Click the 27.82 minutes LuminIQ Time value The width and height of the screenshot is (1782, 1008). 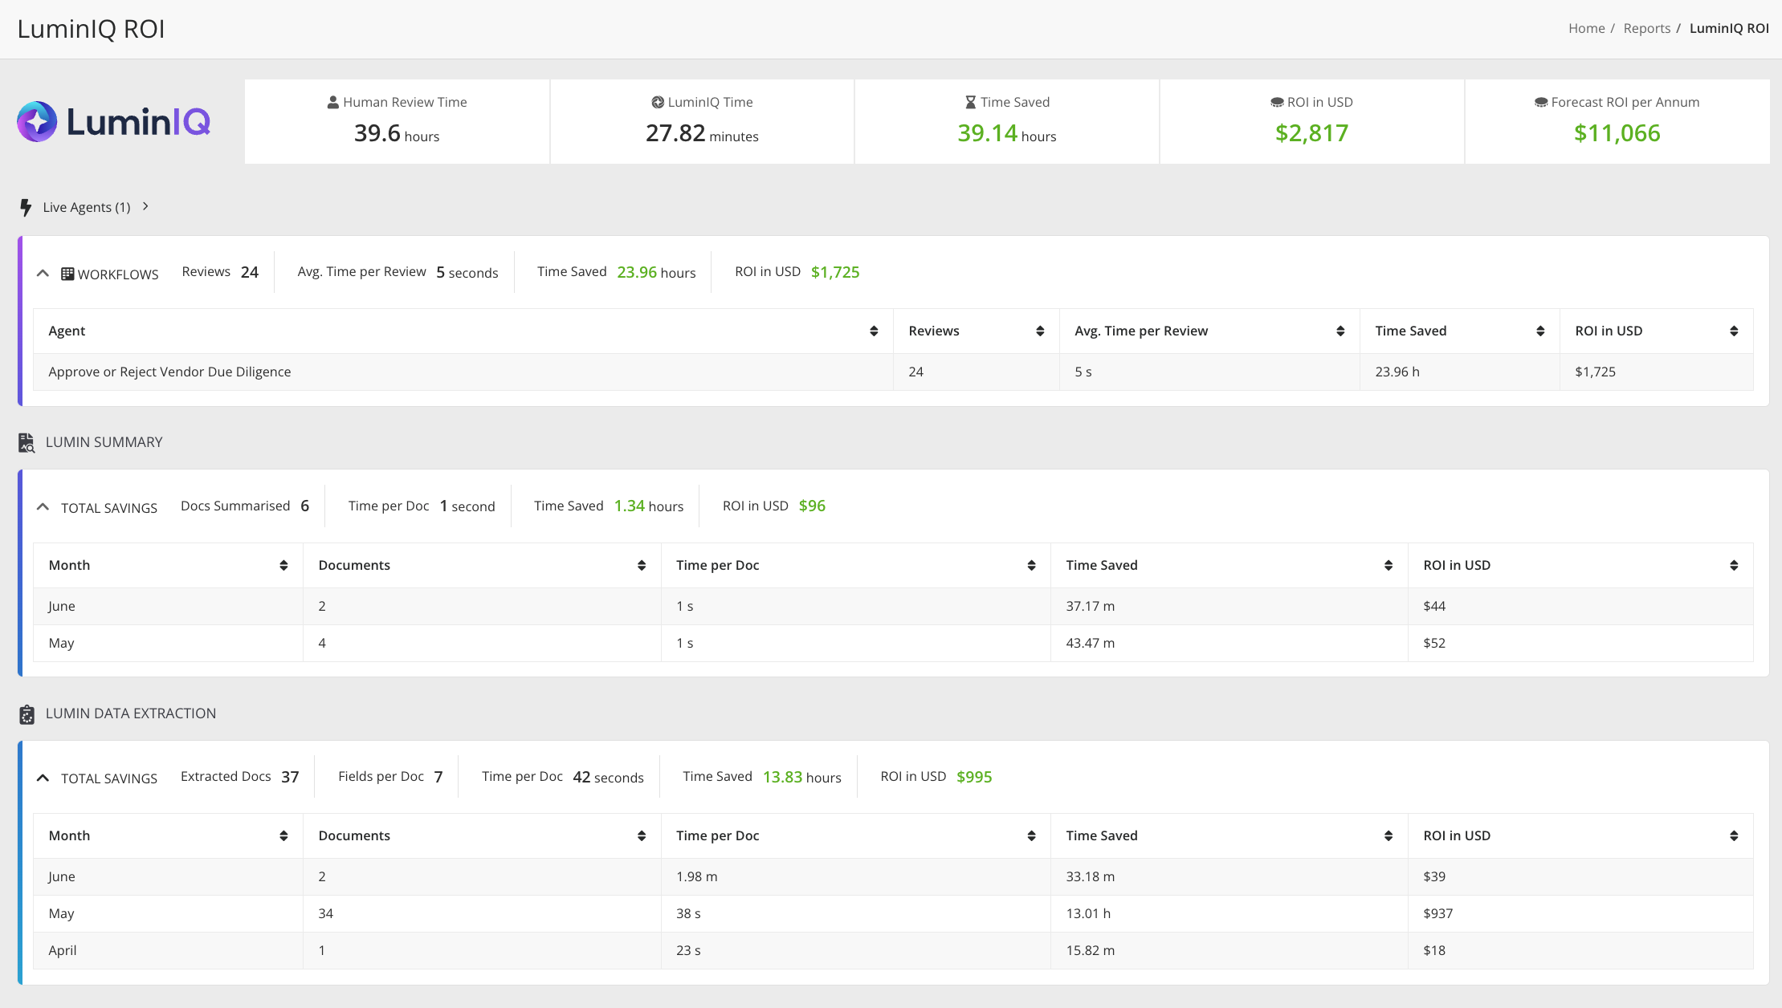coord(702,133)
